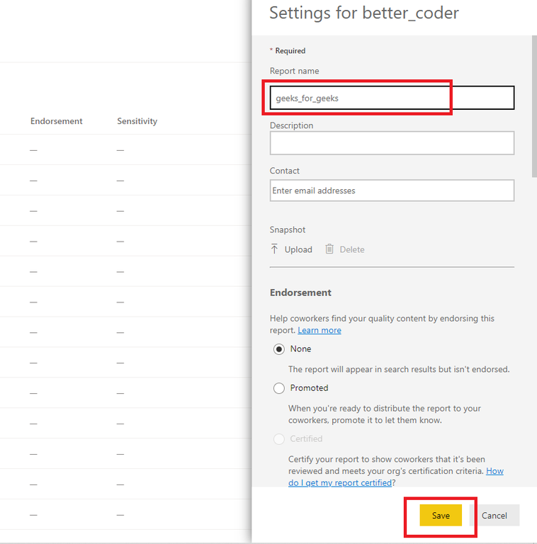Click the Endorsement section heading
The image size is (537, 544).
click(x=300, y=293)
